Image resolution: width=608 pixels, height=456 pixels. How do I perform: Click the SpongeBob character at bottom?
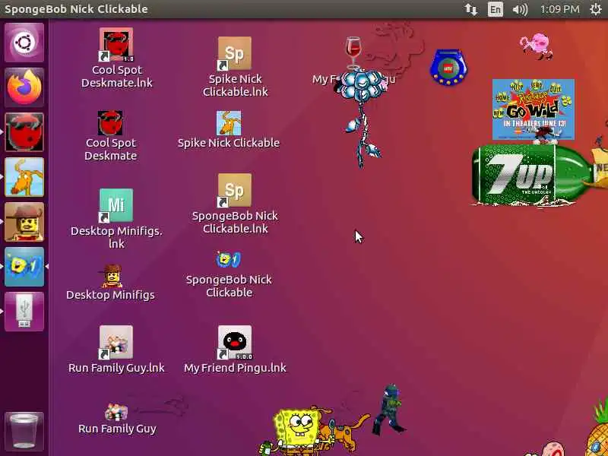(296, 432)
